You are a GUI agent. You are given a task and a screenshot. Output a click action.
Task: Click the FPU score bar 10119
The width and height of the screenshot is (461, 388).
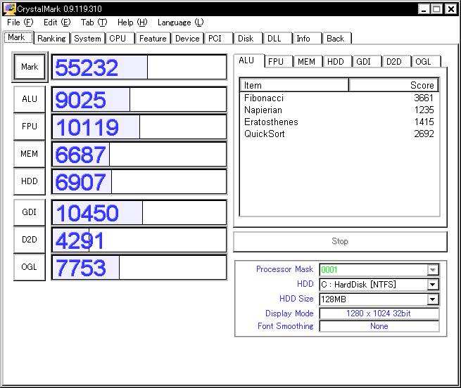139,127
